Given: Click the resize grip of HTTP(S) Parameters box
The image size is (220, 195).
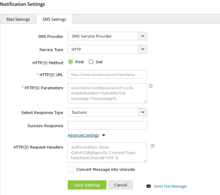Looking at the screenshot, I should 145,101.
